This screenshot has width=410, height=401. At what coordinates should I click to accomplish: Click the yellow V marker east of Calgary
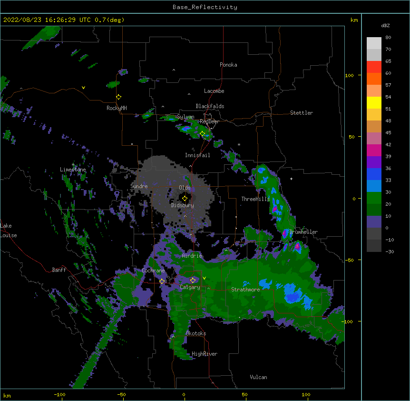204,278
